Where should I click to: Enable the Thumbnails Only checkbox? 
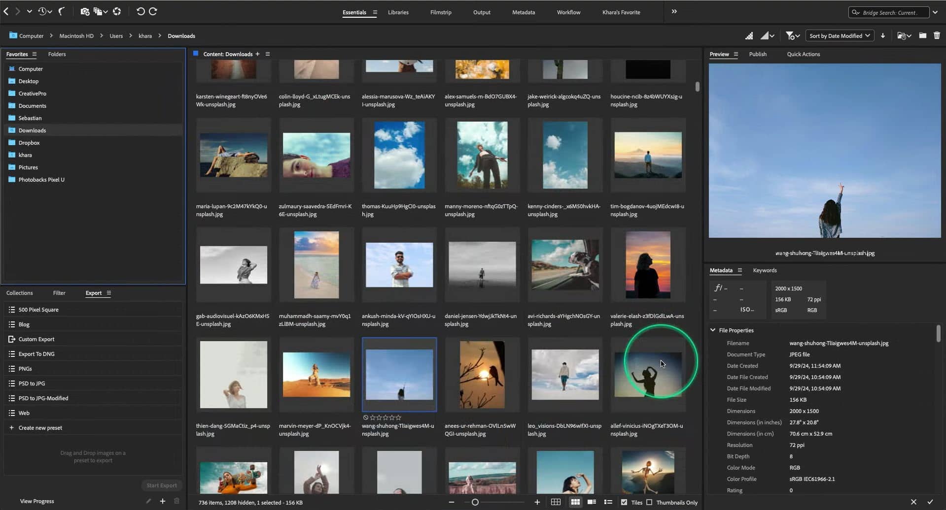pyautogui.click(x=649, y=502)
